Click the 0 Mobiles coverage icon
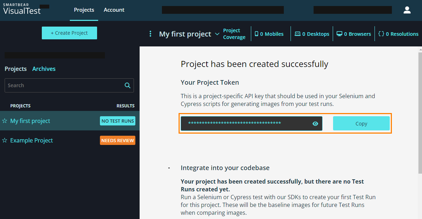This screenshot has width=422, height=219. (257, 34)
